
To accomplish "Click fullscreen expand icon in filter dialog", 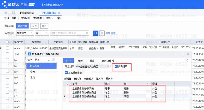I will [x=187, y=60].
